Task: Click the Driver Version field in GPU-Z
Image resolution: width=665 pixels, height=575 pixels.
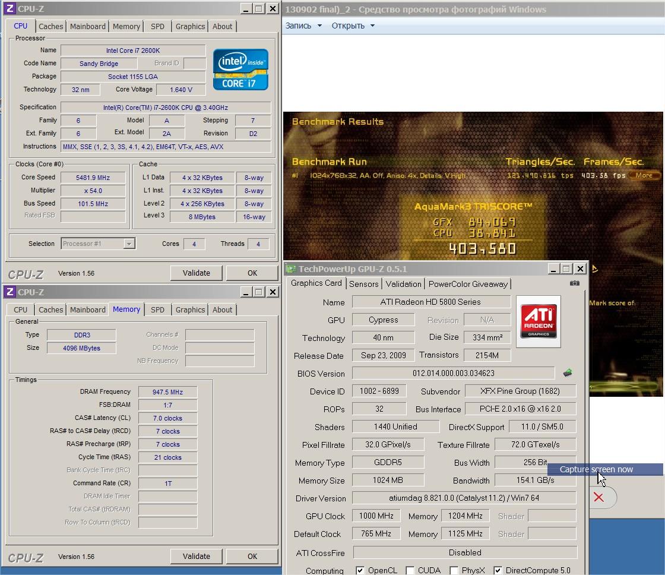Action: pyautogui.click(x=464, y=498)
